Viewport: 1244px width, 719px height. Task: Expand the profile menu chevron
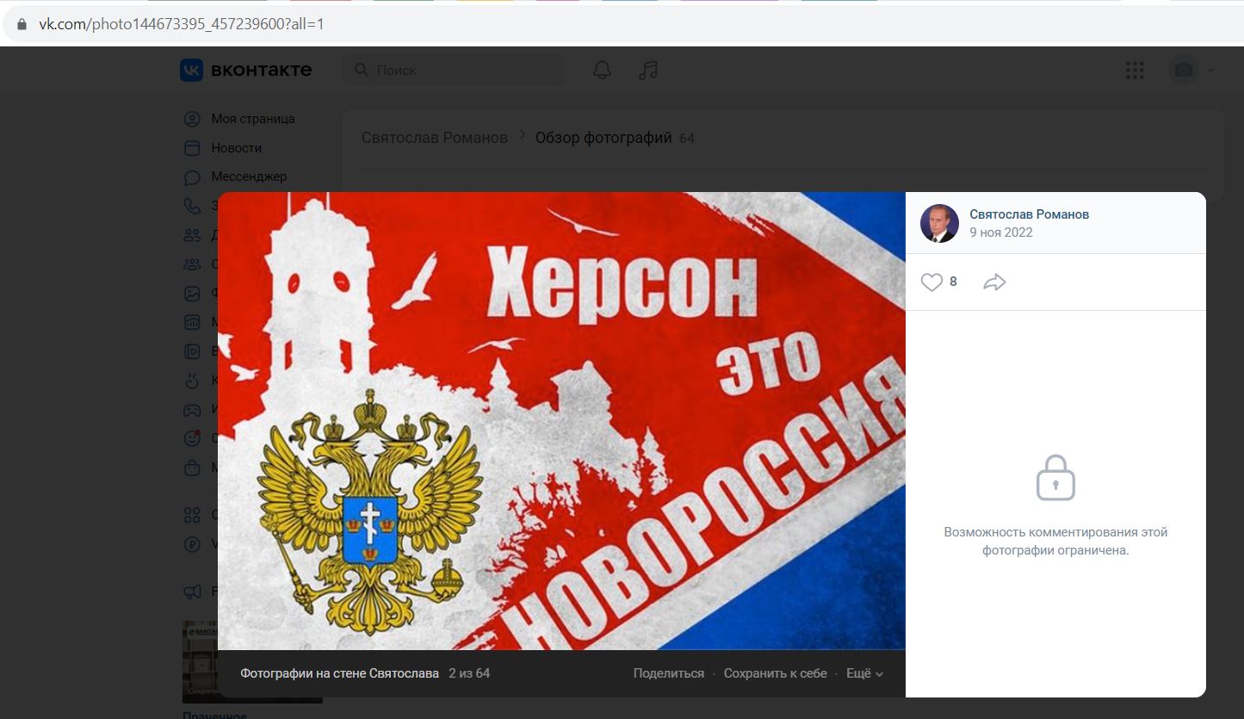pos(1211,71)
